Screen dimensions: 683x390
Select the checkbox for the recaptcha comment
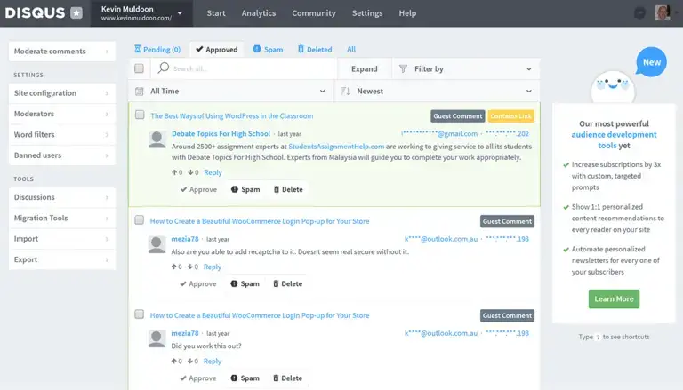tap(139, 219)
